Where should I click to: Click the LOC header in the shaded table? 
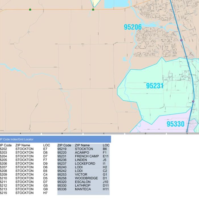click(106, 145)
